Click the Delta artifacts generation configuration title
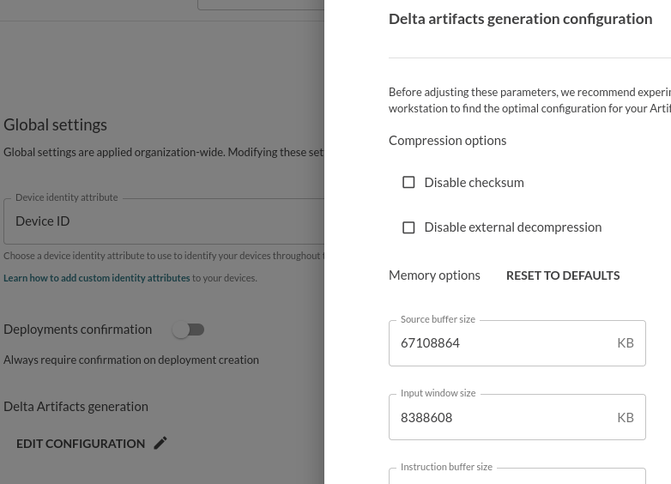This screenshot has width=671, height=484. pos(520,19)
